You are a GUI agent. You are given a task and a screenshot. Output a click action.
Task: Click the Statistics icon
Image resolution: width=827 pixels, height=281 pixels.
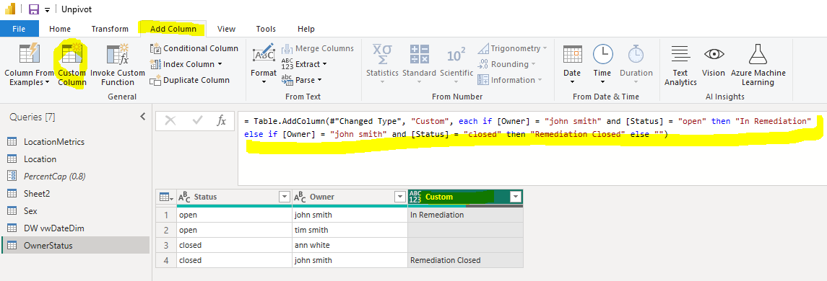click(382, 55)
